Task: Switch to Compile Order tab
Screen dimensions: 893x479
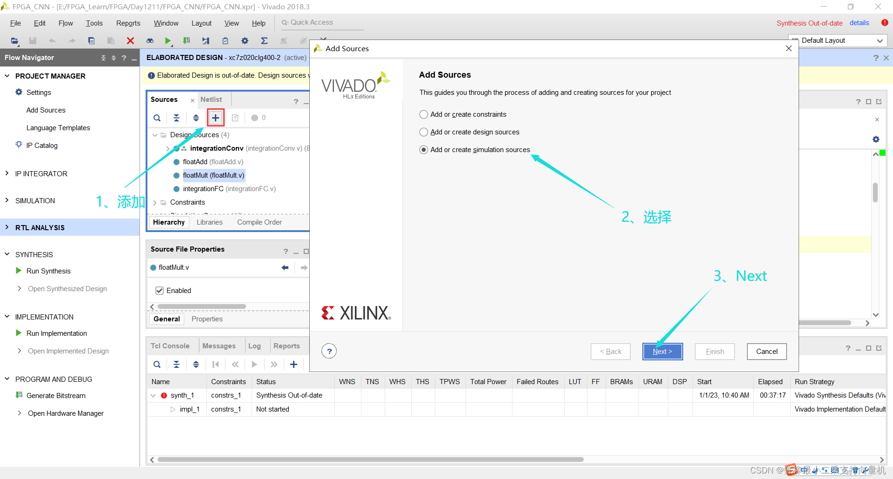Action: [260, 222]
